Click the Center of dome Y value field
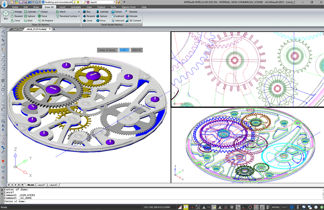Viewport: 324px width, 210px height. (137, 50)
